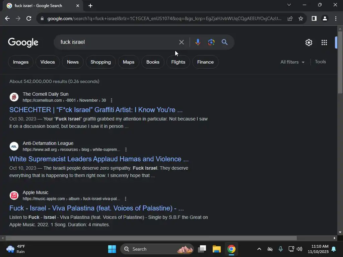This screenshot has height=257, width=343.
Task: Open the notifications bell
Action: [x=334, y=249]
